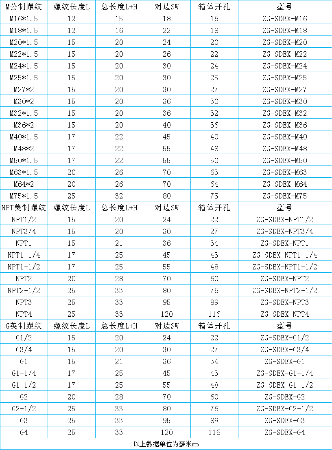Screen dimensions: 332x450
Task: Click the fifth-column cell just above the merged row
Action: click(x=214, y=432)
